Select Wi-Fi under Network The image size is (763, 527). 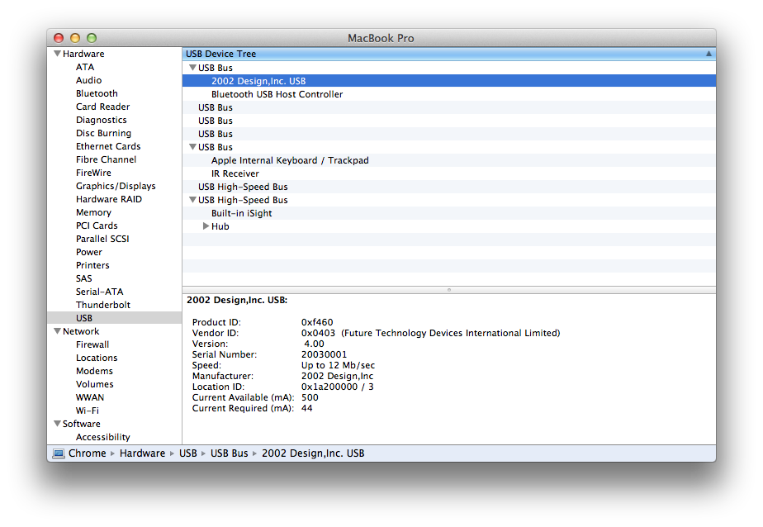pyautogui.click(x=88, y=411)
